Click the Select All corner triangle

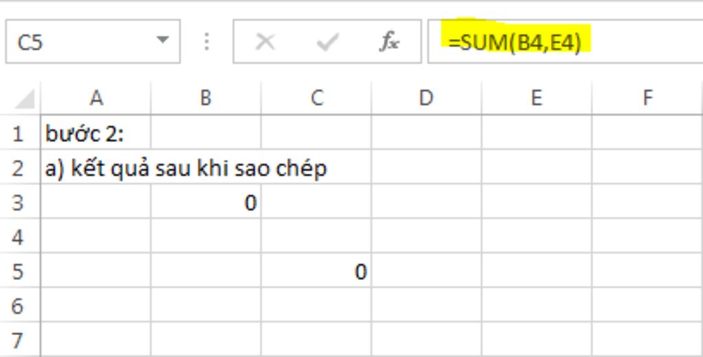point(24,99)
